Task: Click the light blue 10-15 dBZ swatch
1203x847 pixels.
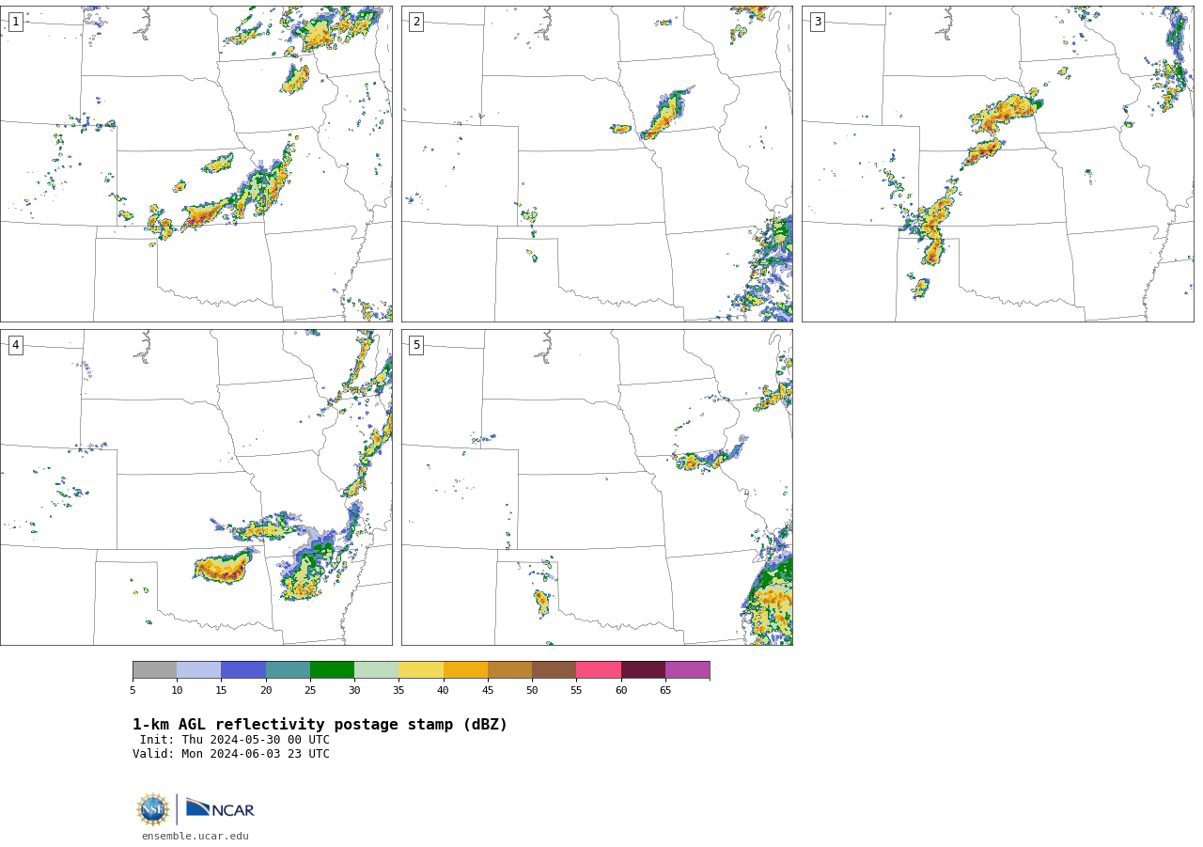Action: (x=198, y=670)
